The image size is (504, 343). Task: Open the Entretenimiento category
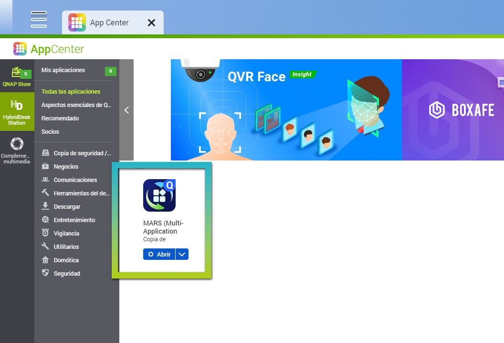pos(74,220)
